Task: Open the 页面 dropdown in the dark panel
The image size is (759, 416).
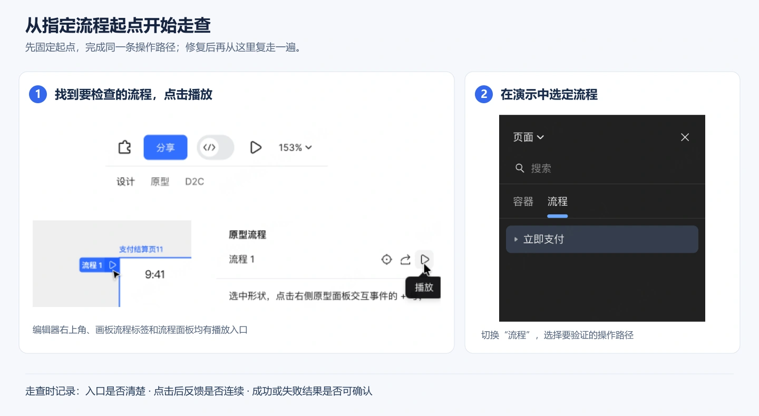Action: [x=529, y=137]
